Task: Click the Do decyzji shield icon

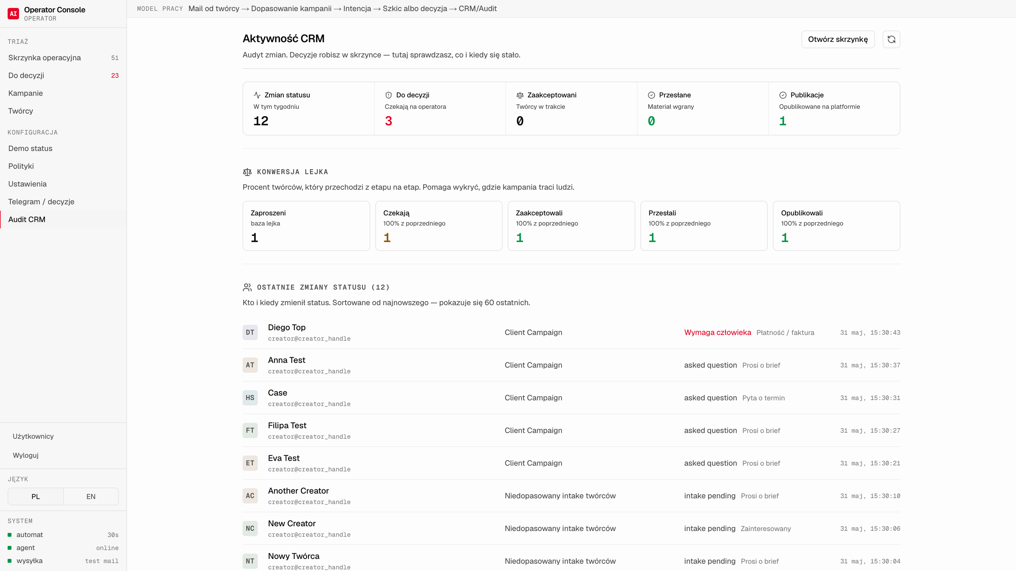Action: [x=389, y=95]
